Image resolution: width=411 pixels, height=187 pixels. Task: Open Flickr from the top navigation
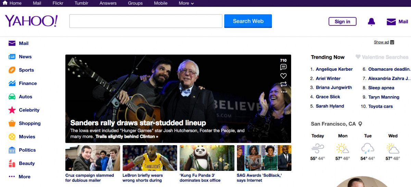click(58, 3)
